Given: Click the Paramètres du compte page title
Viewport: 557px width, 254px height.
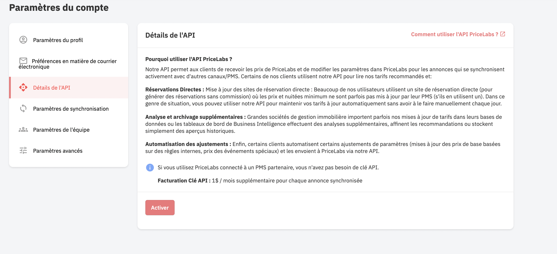Looking at the screenshot, I should 59,8.
